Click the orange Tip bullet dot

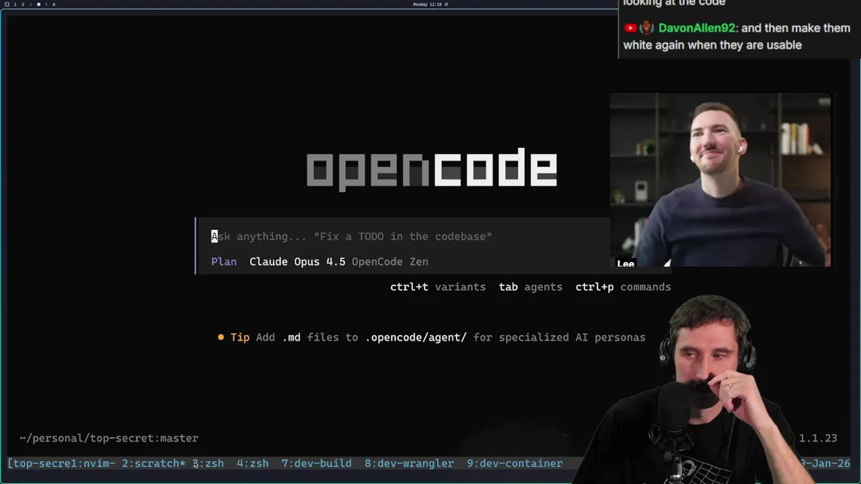tap(221, 337)
